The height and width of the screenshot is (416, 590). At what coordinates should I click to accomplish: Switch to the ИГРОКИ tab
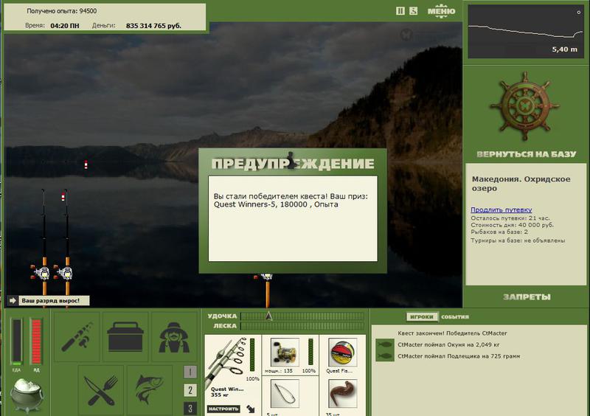421,317
